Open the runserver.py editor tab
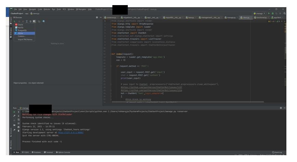 tap(112, 17)
